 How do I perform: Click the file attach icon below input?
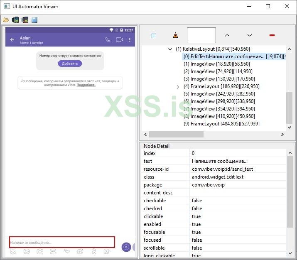tap(80, 251)
